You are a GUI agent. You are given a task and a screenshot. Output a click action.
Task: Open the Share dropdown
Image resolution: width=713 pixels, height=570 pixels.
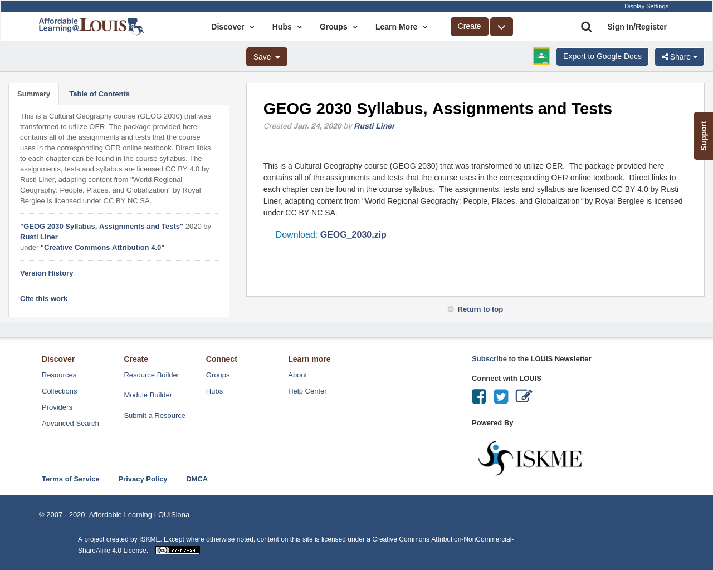point(679,57)
